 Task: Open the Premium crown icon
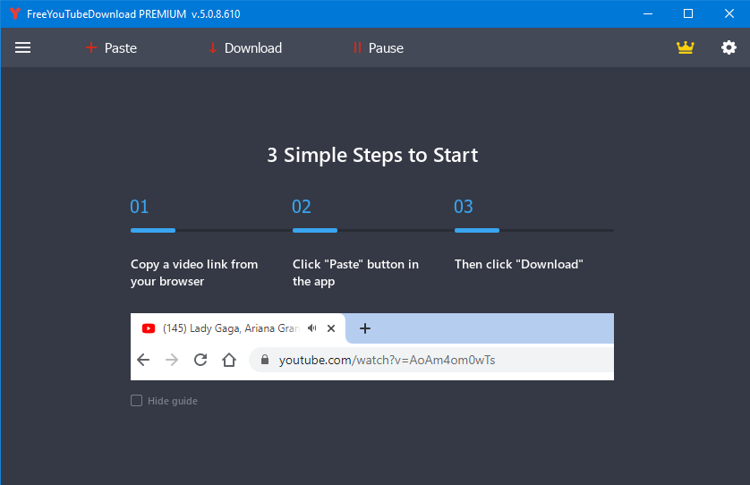click(685, 47)
